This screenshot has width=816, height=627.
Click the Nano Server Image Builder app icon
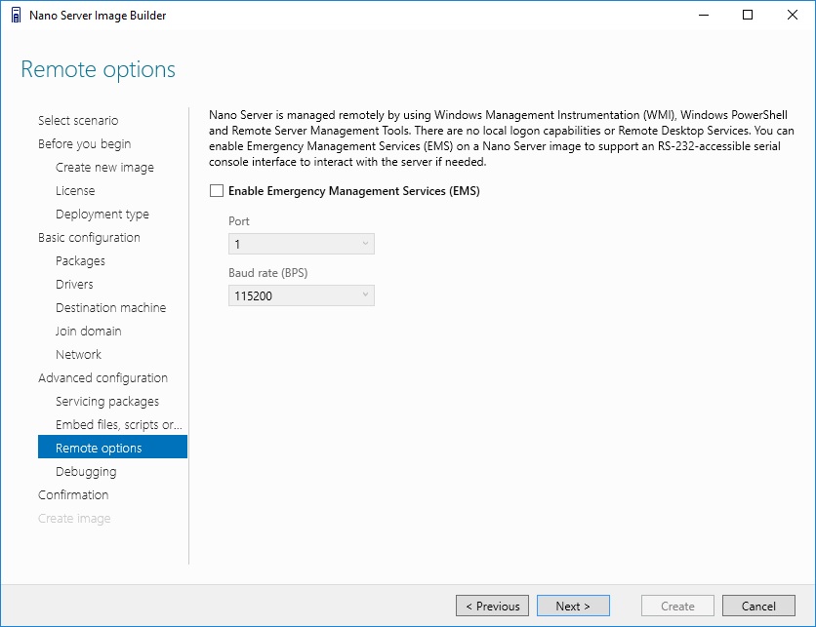click(17, 15)
